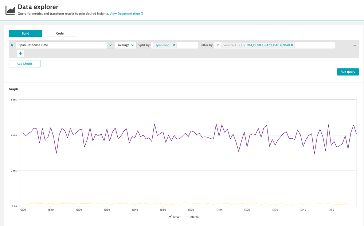
Task: Expand the Span Response Time metric dropdown
Action: tap(110, 45)
